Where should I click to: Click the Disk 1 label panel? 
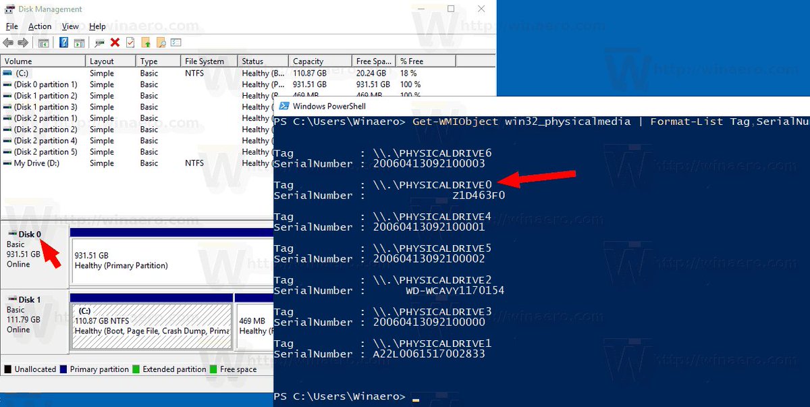(34, 321)
